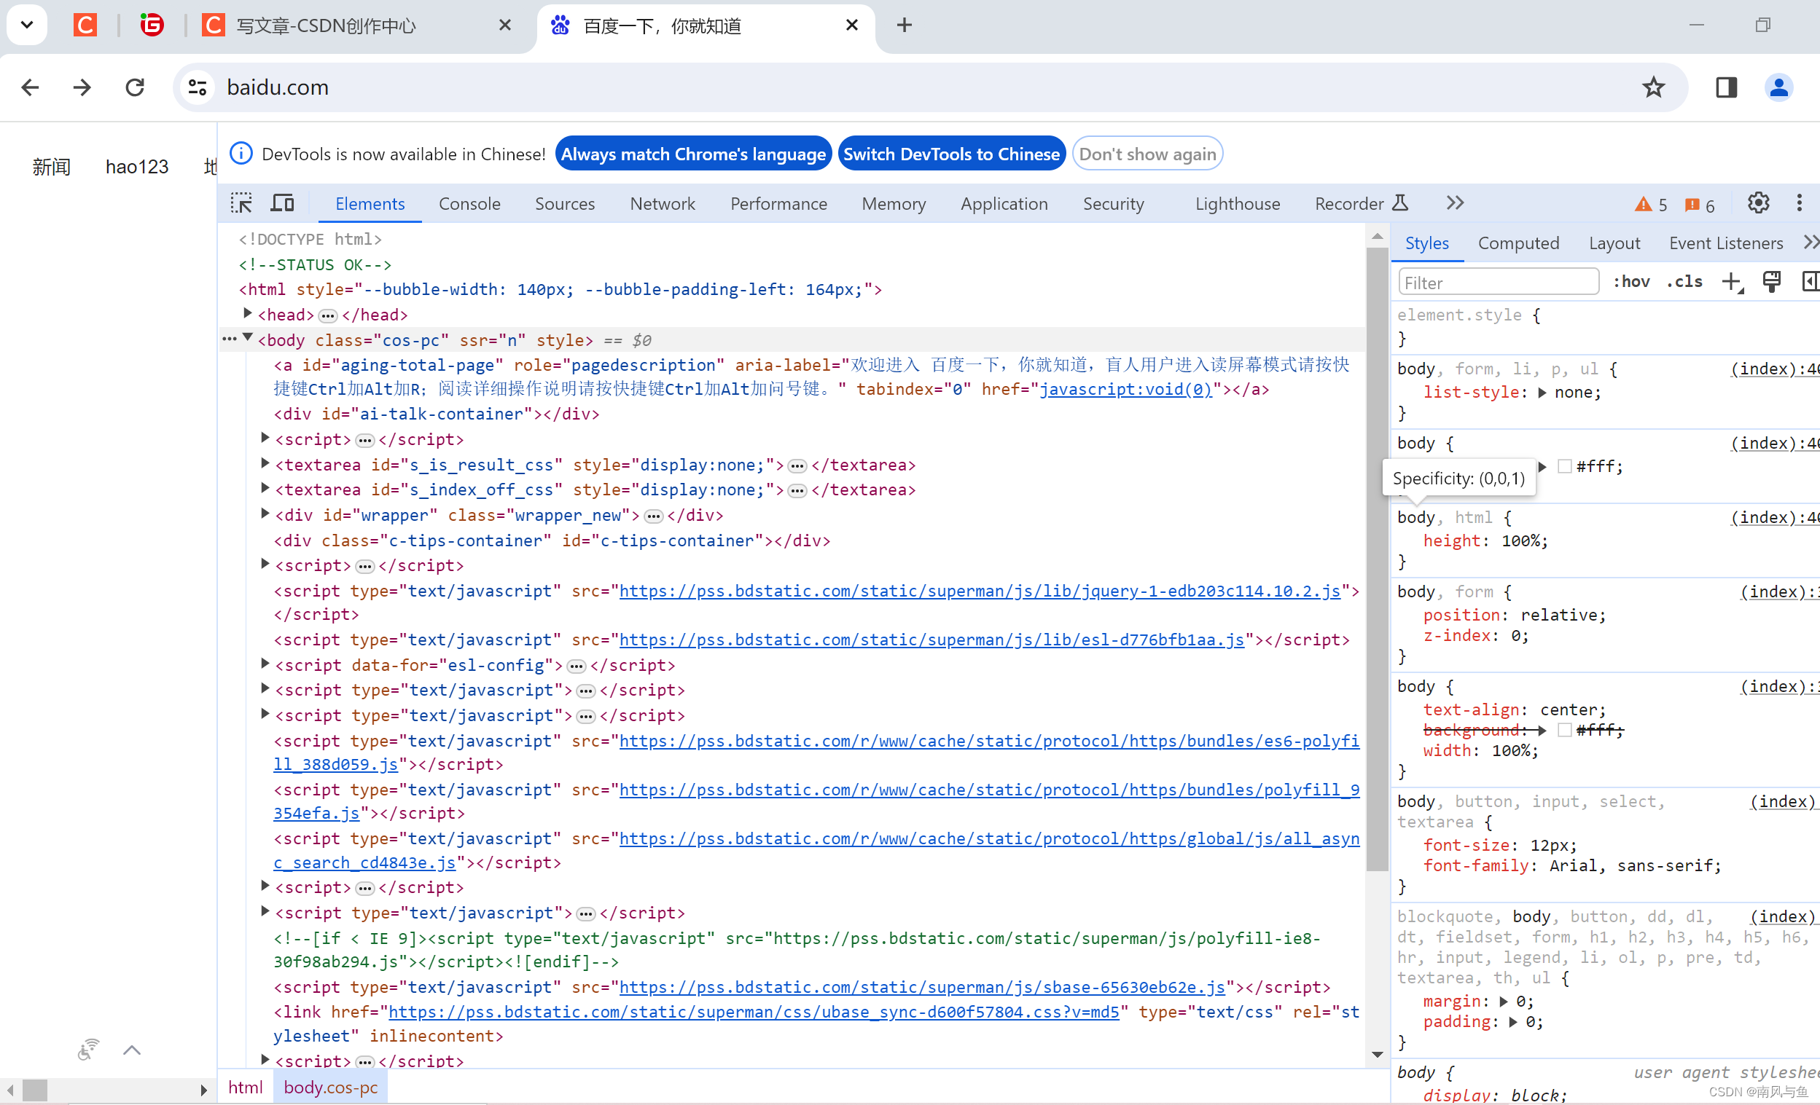Open Chrome side panel icon
1820x1105 pixels.
click(x=1726, y=87)
